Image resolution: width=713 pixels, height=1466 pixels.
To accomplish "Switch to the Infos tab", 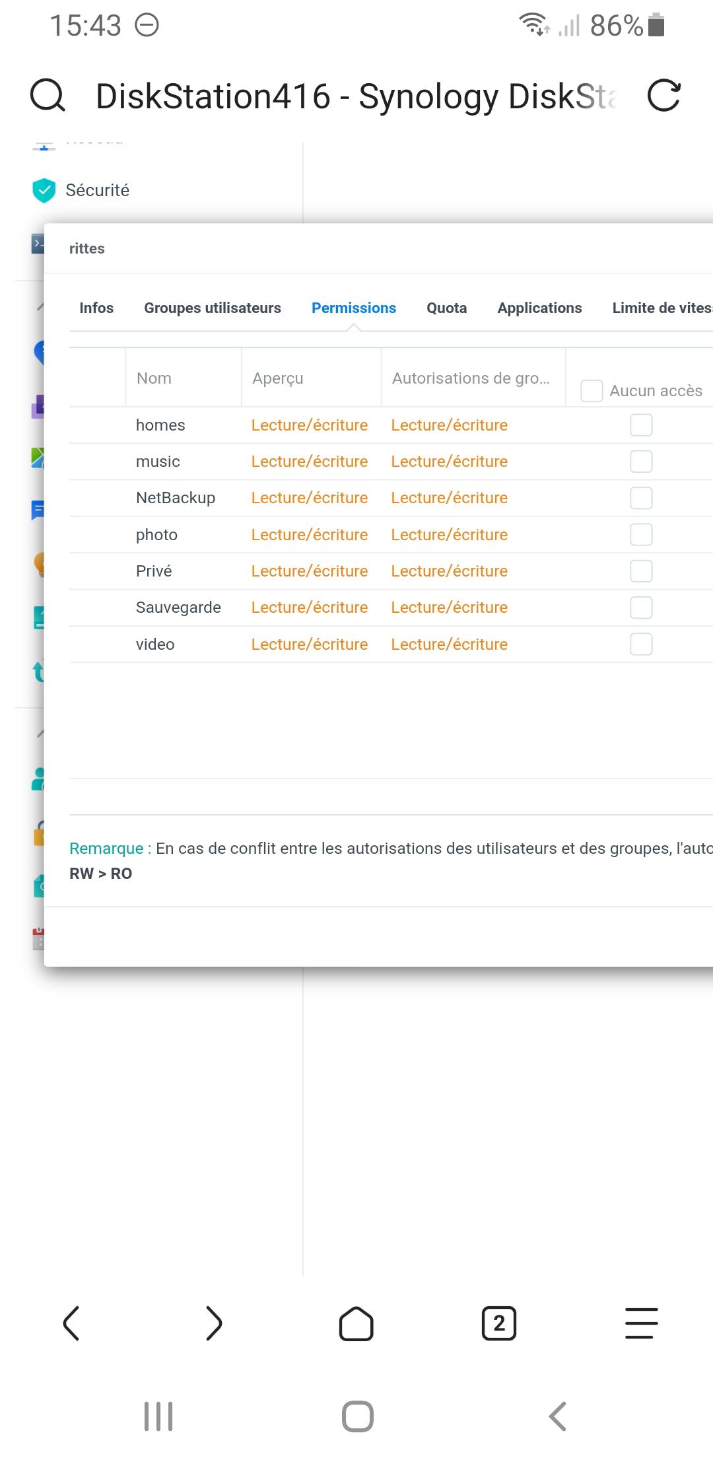I will tap(96, 308).
